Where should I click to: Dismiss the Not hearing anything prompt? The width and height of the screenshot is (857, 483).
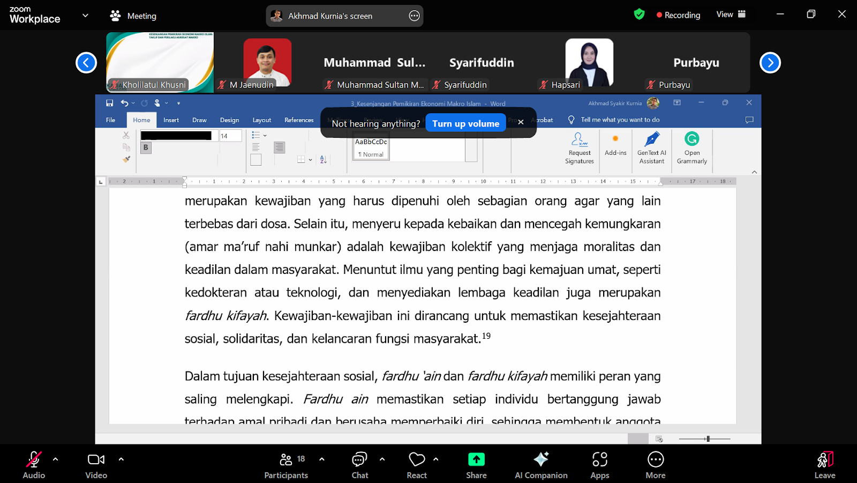[x=521, y=123]
